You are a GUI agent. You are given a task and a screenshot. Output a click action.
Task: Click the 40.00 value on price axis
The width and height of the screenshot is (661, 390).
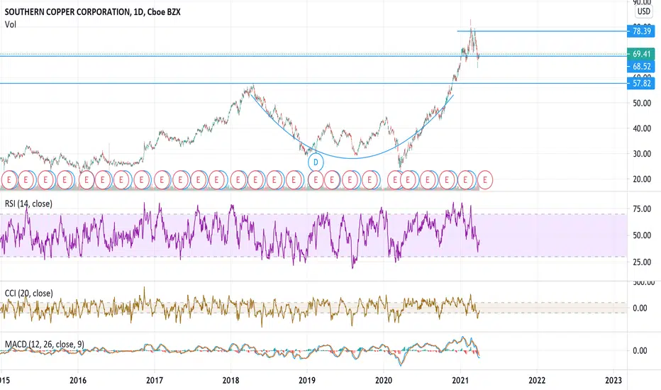642,128
